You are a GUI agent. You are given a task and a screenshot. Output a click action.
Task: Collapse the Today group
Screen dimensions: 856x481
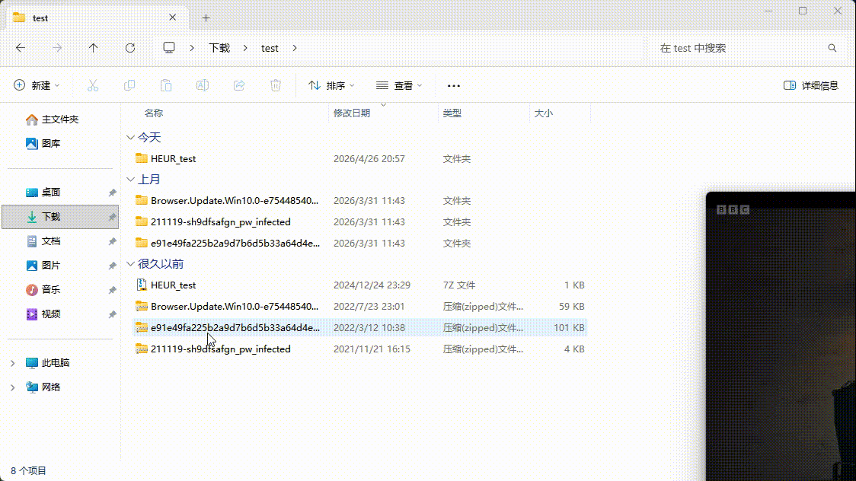[x=130, y=138]
